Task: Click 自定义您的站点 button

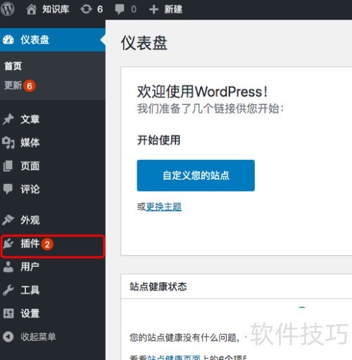Action: [196, 175]
